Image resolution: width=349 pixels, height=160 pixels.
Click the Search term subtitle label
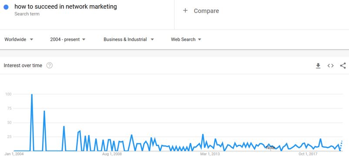tap(27, 14)
